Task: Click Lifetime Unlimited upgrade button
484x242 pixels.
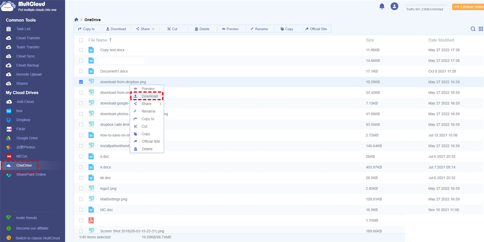Action: coord(468,7)
